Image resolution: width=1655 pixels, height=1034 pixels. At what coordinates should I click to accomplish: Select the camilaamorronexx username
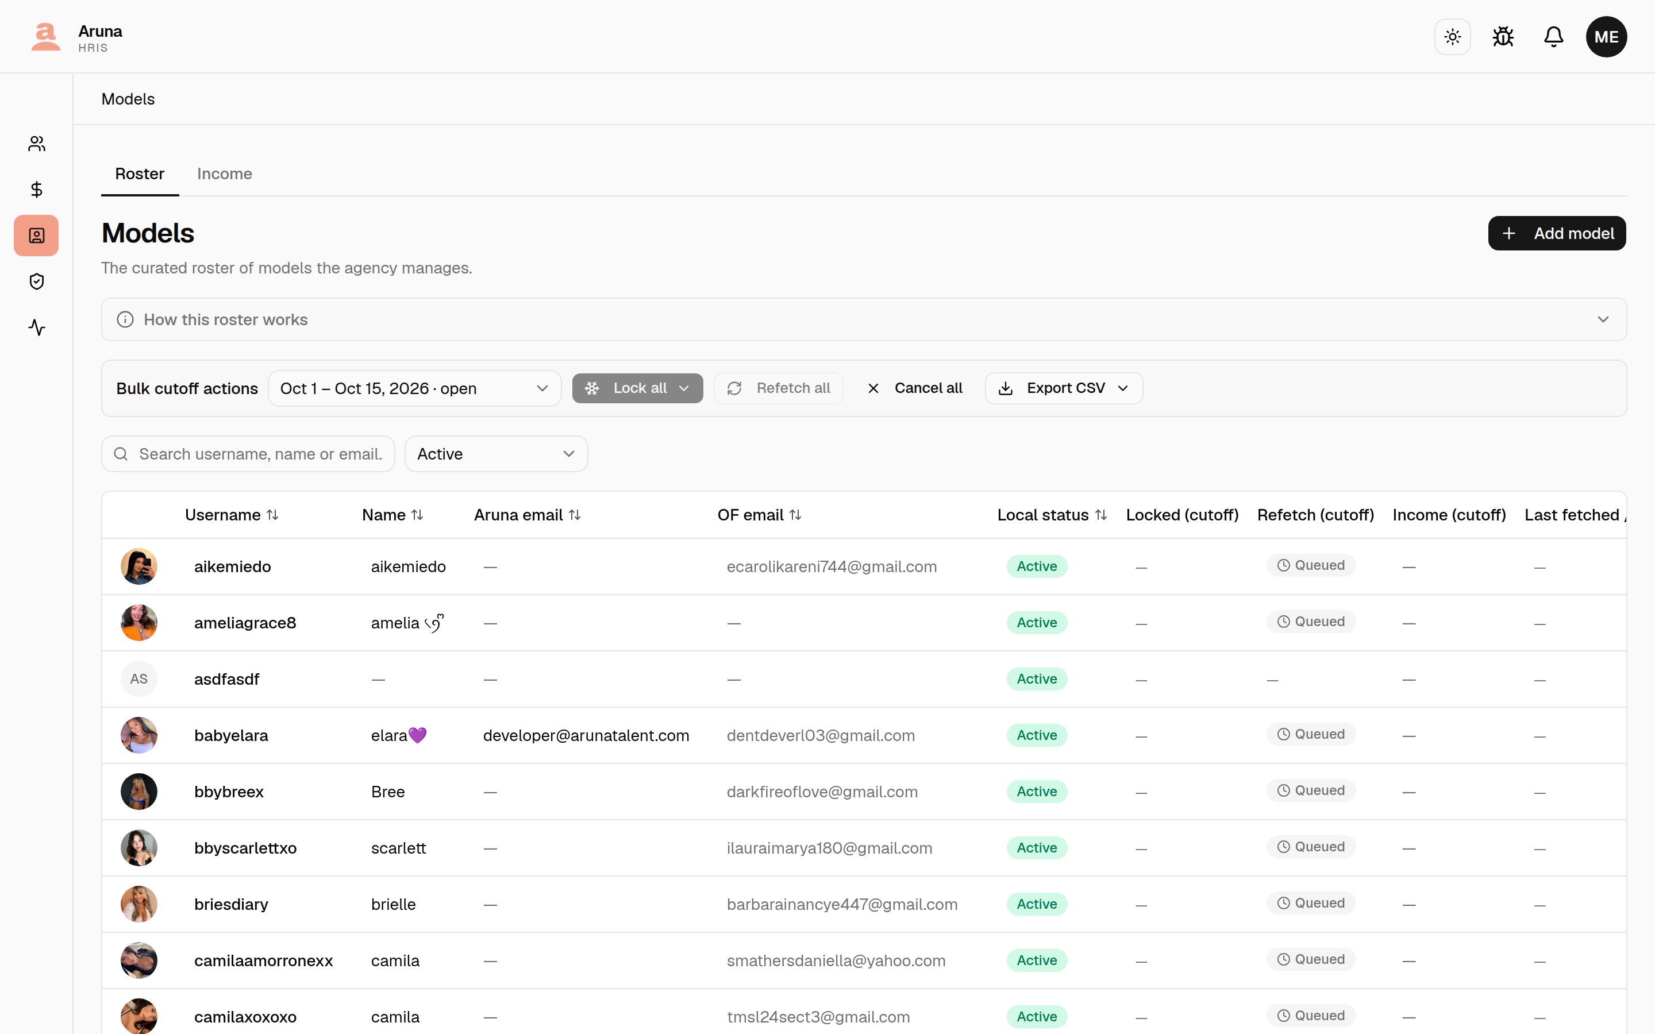(x=263, y=961)
